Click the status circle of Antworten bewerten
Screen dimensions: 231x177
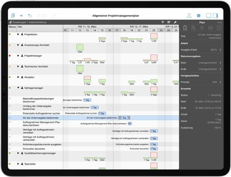tap(10, 149)
